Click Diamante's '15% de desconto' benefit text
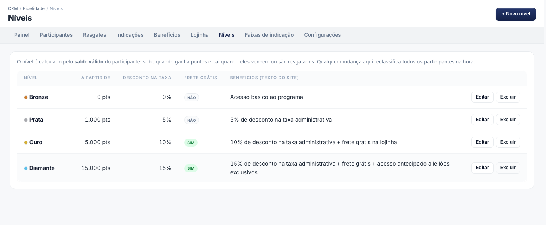The width and height of the screenshot is (546, 225). tap(340, 168)
